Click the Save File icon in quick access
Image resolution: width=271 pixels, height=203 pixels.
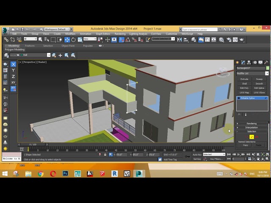(22, 29)
